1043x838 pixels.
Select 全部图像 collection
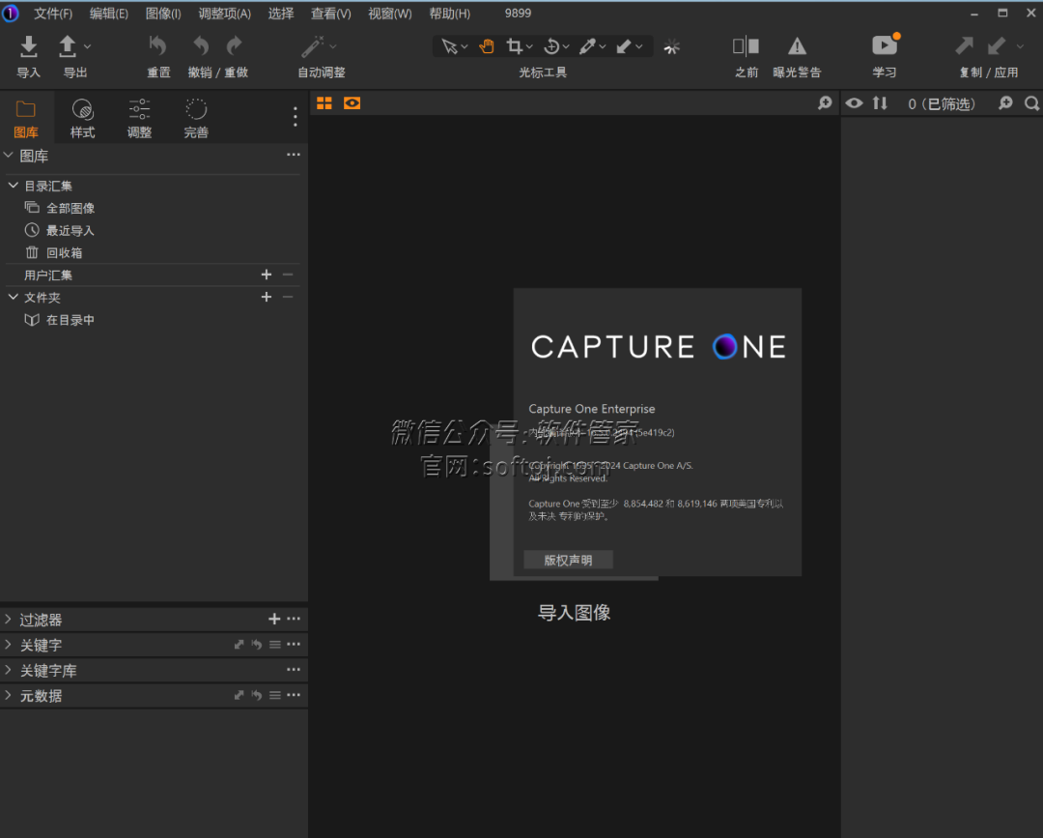point(70,209)
